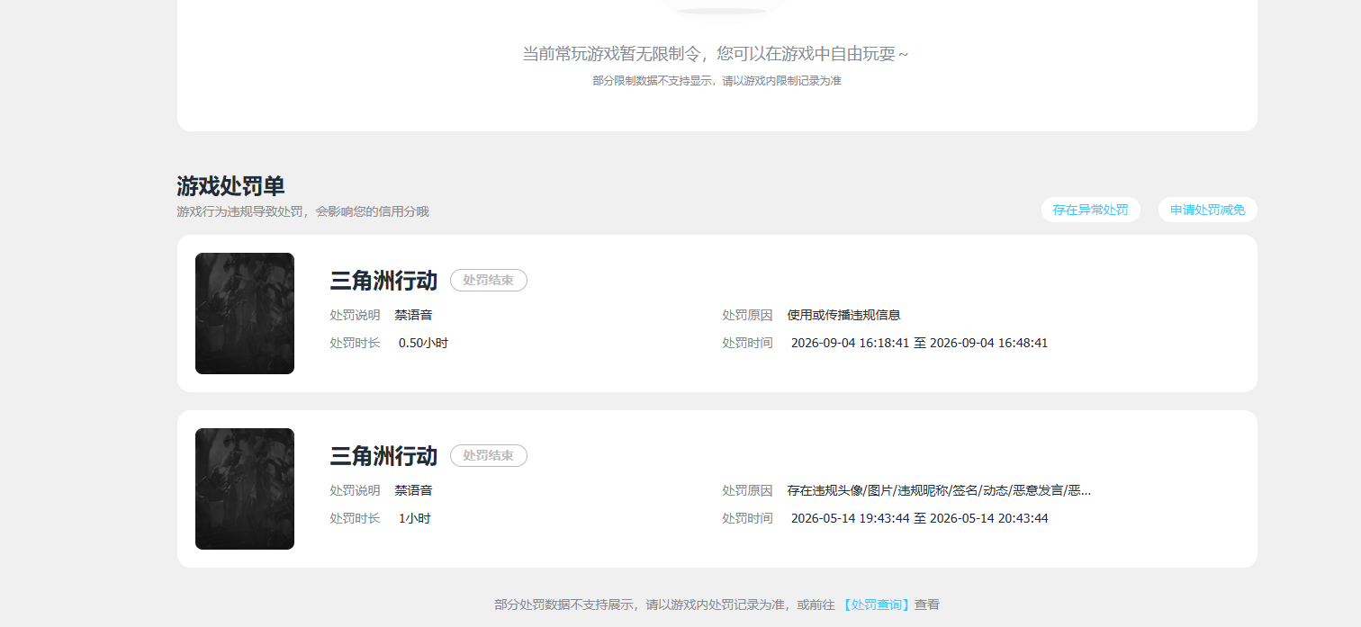The image size is (1361, 627).
Task: Select the 0.50小时 duration value
Action: pos(423,343)
